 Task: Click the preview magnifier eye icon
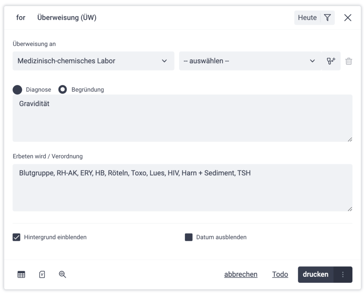pos(63,275)
